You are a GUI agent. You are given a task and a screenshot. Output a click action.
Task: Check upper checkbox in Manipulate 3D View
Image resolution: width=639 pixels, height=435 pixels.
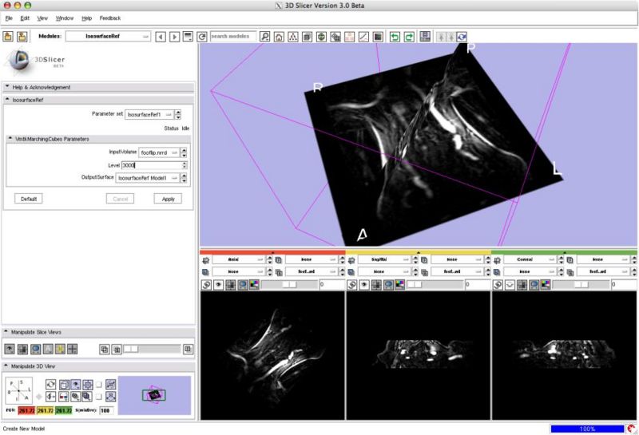(x=98, y=384)
